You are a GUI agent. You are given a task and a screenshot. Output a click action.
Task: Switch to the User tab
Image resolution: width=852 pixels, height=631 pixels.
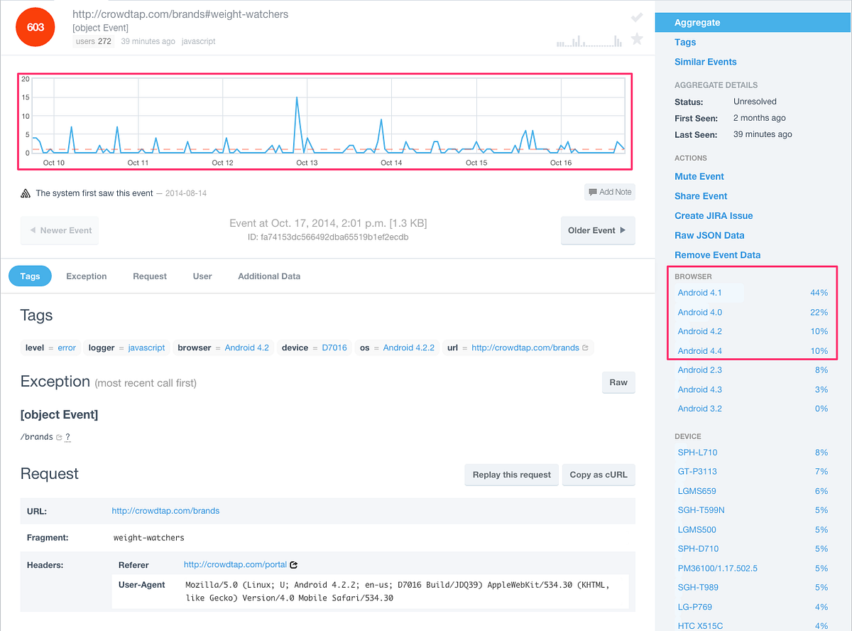tap(202, 276)
